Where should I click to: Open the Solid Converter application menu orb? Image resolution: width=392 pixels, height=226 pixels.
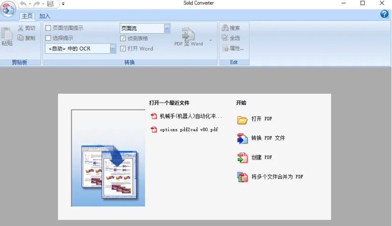click(x=8, y=9)
